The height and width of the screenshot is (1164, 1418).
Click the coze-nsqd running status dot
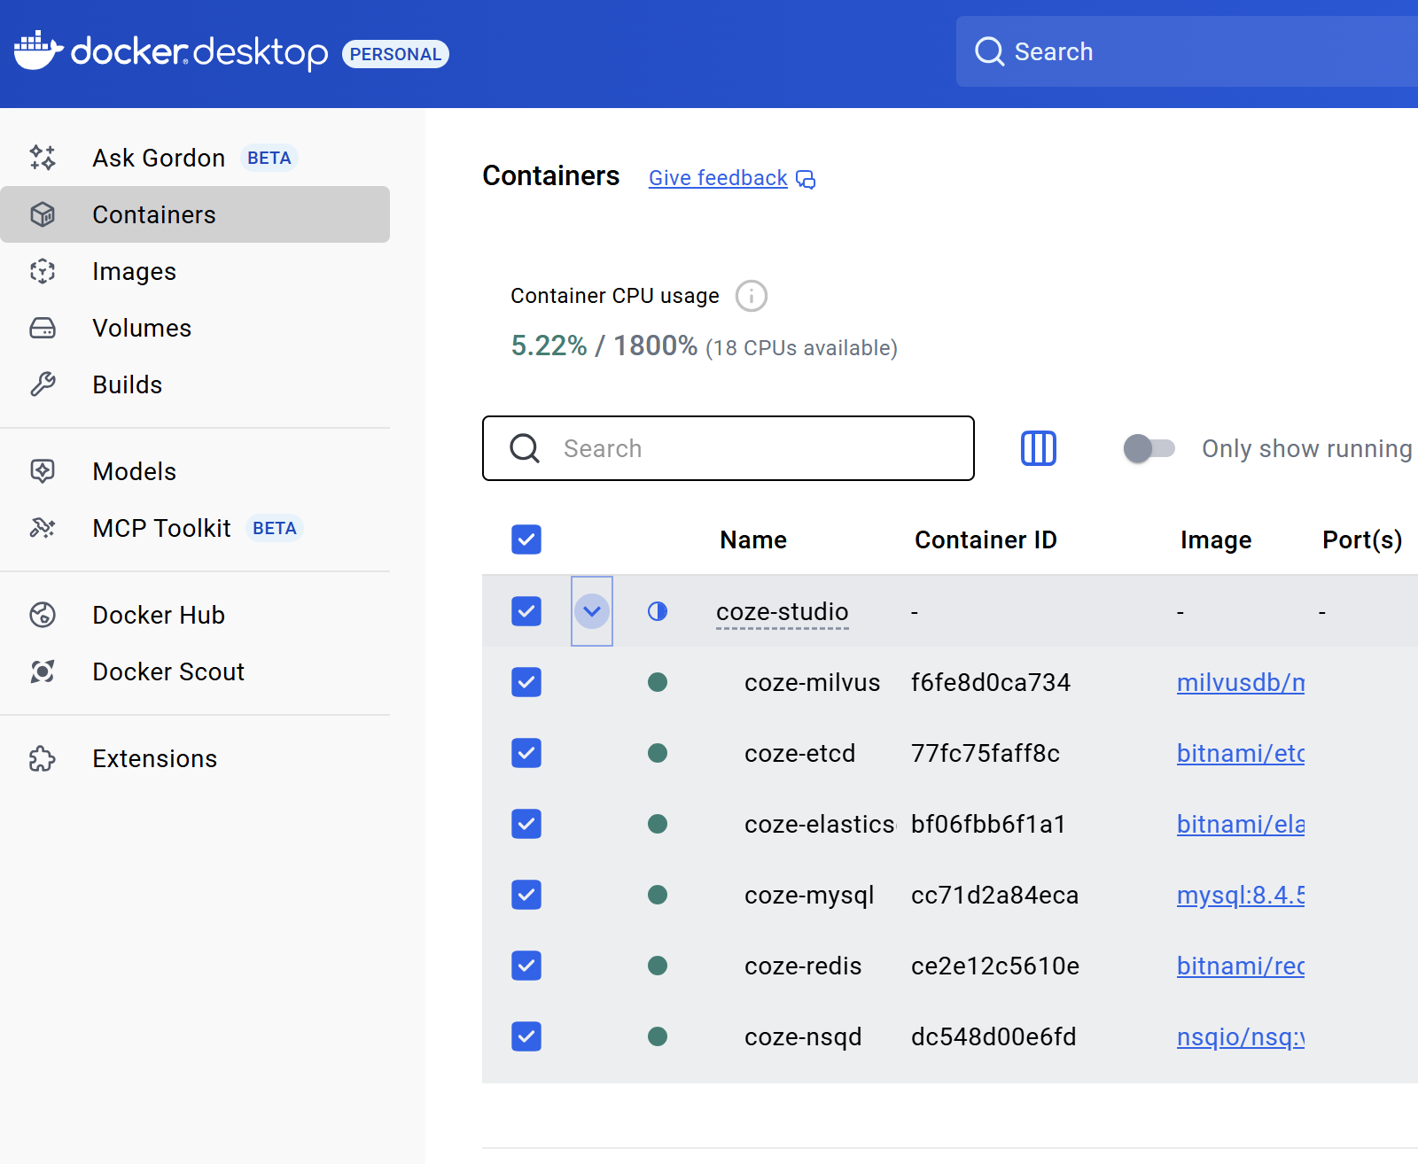click(658, 1036)
